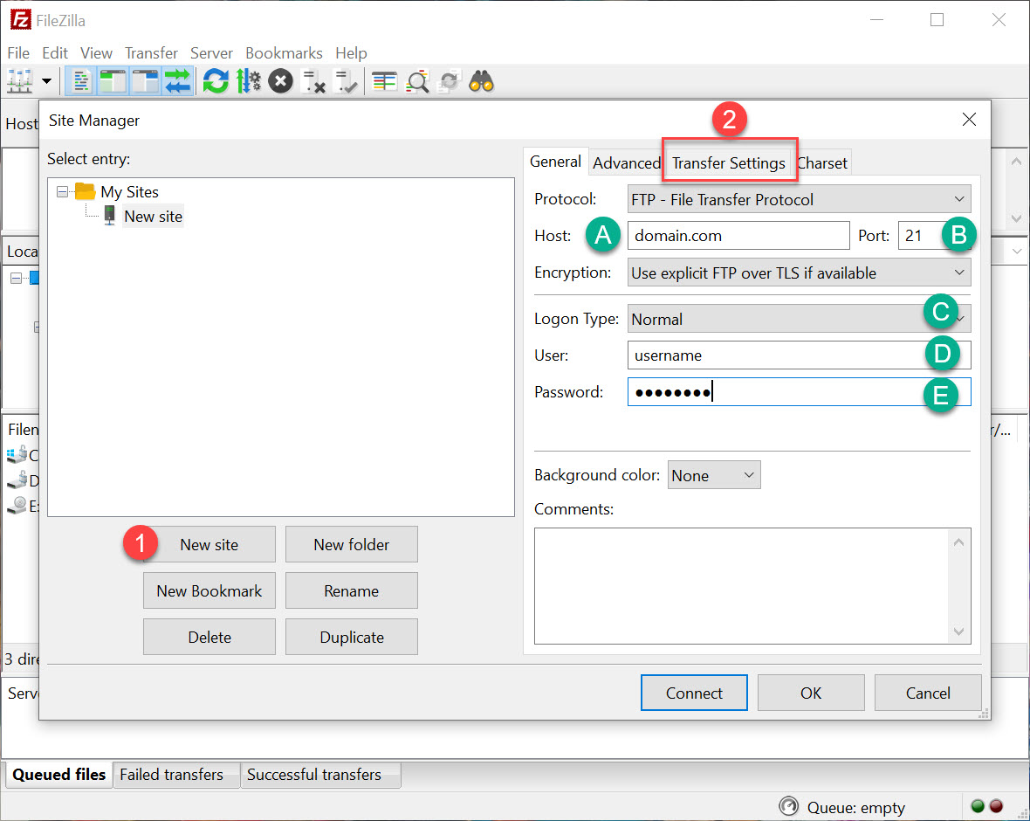Click the queue speed gauge icon in status bar
1030x821 pixels.
[x=788, y=806]
